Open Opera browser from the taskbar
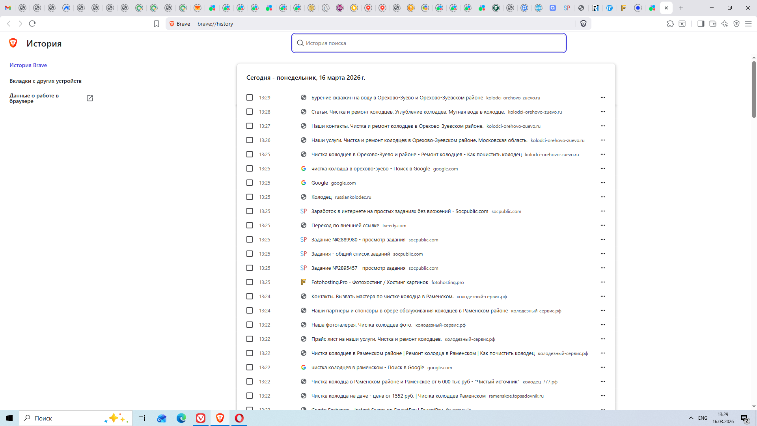 [x=239, y=418]
